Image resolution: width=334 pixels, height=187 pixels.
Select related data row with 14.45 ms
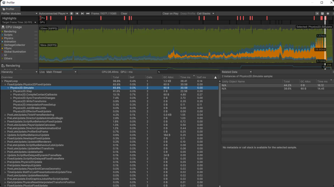[x=277, y=89]
